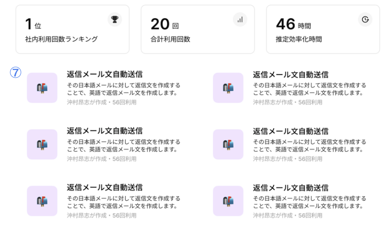
Task: Click the mailbox icon in top-left item
Action: coord(42,88)
